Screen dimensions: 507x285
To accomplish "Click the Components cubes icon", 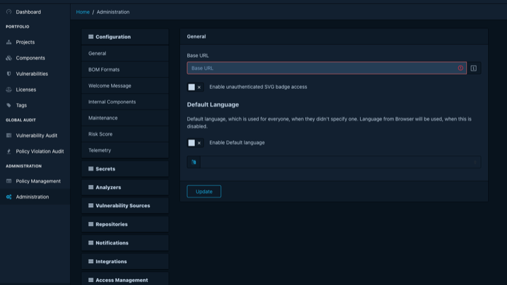I will [x=8, y=58].
